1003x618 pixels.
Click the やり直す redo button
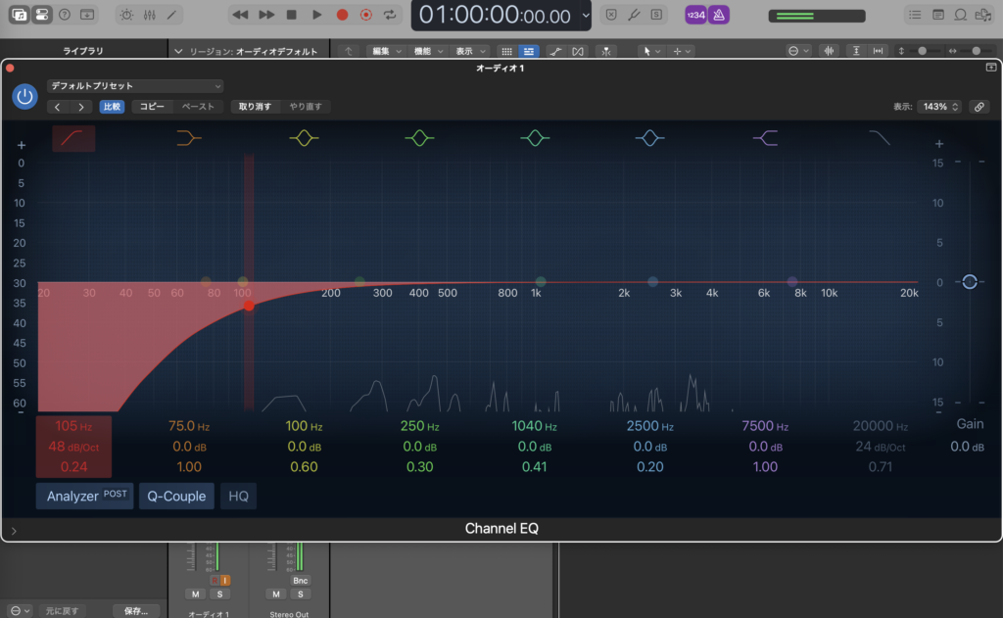click(x=306, y=107)
